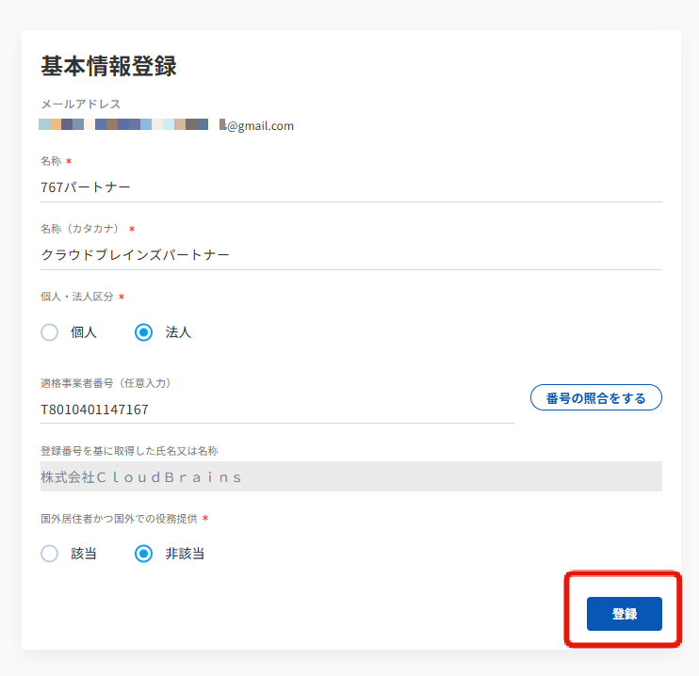Screen dimensions: 699x676
Task: Click the T8010401147167 registration number field
Action: (277, 410)
